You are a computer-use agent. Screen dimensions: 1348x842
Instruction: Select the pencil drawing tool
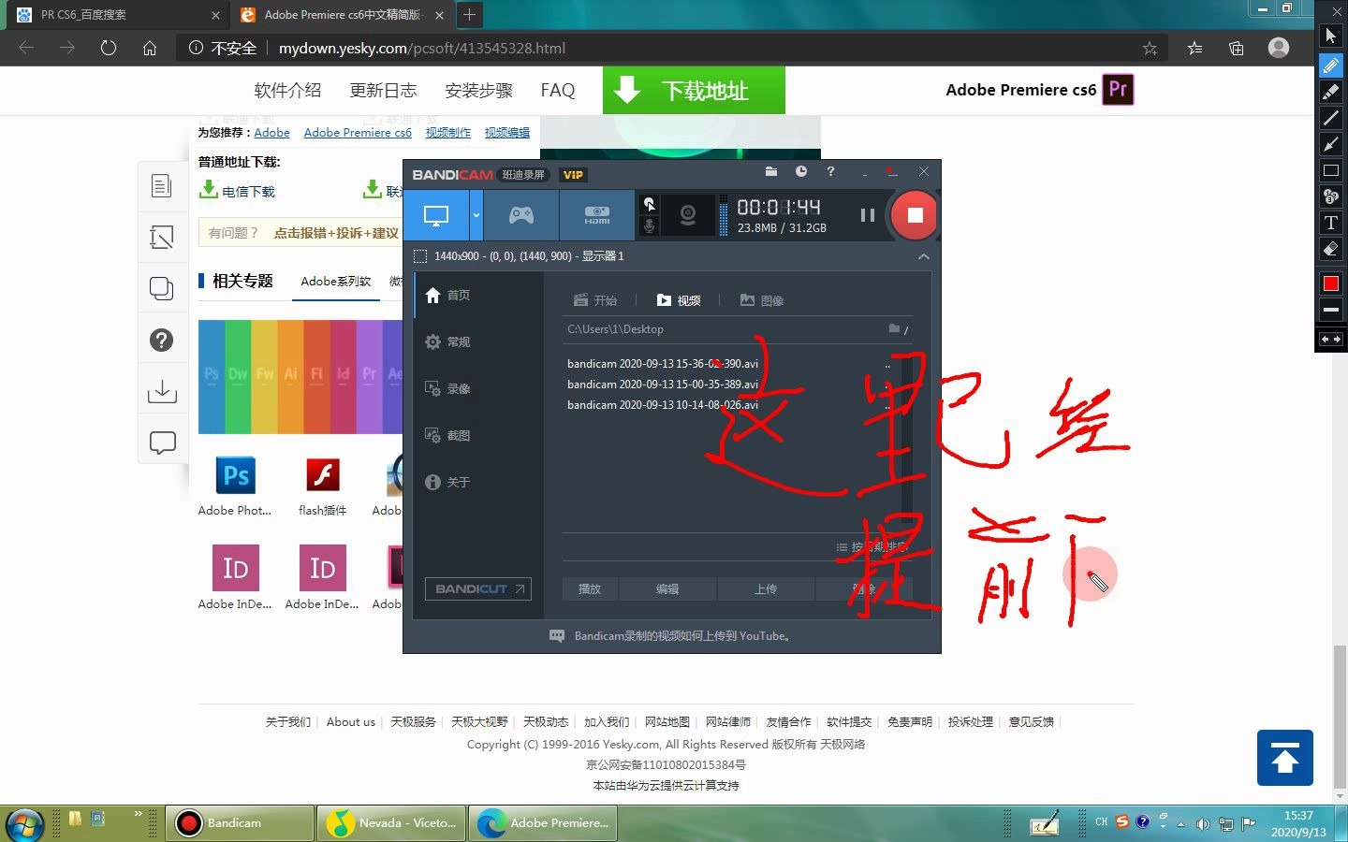[1330, 65]
